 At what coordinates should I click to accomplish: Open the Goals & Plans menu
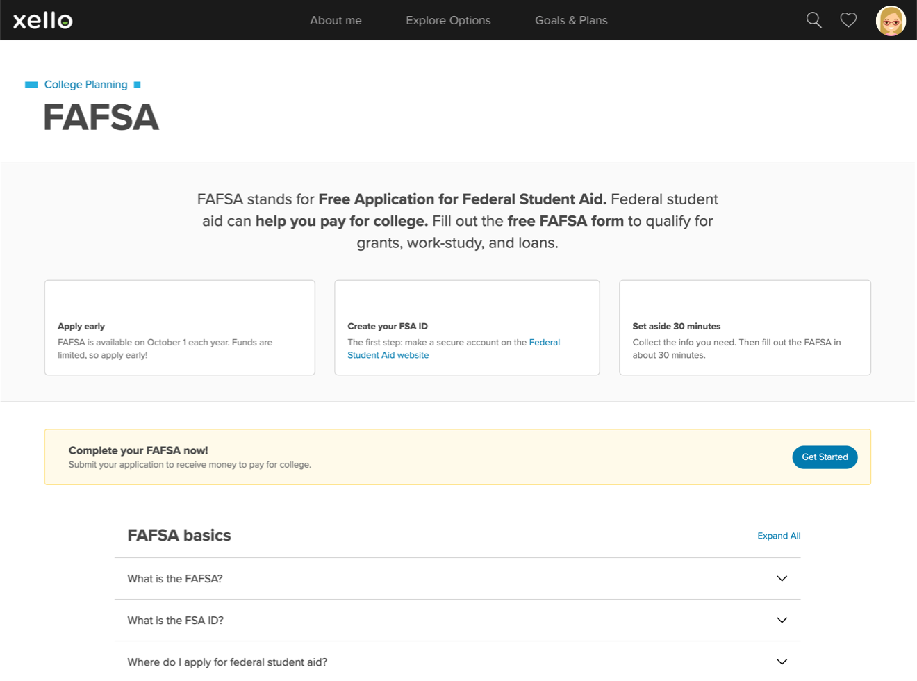pyautogui.click(x=571, y=21)
